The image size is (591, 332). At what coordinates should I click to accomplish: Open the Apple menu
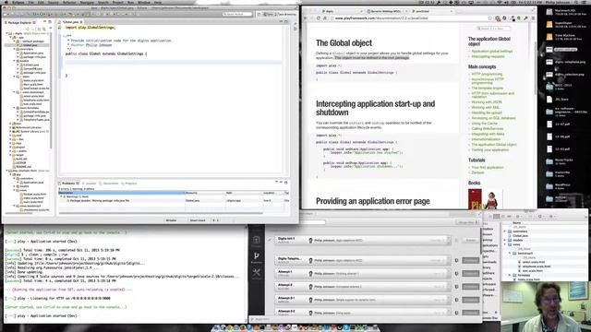(6, 2)
